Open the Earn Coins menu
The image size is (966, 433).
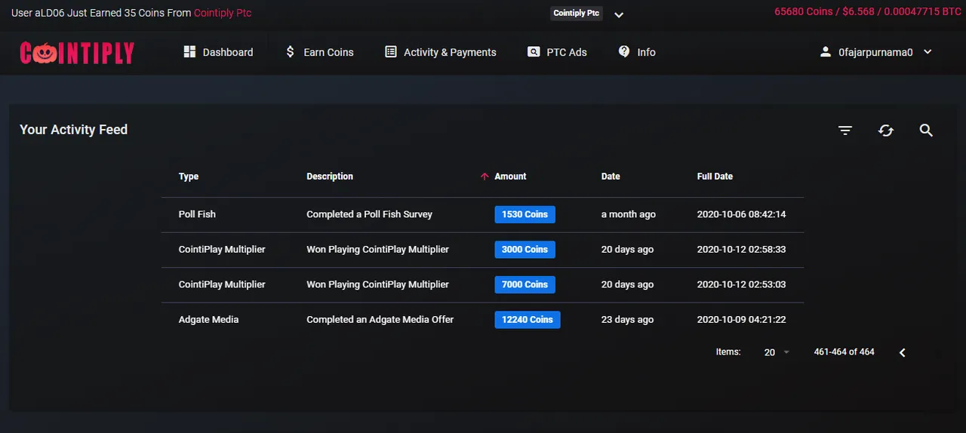click(x=319, y=52)
